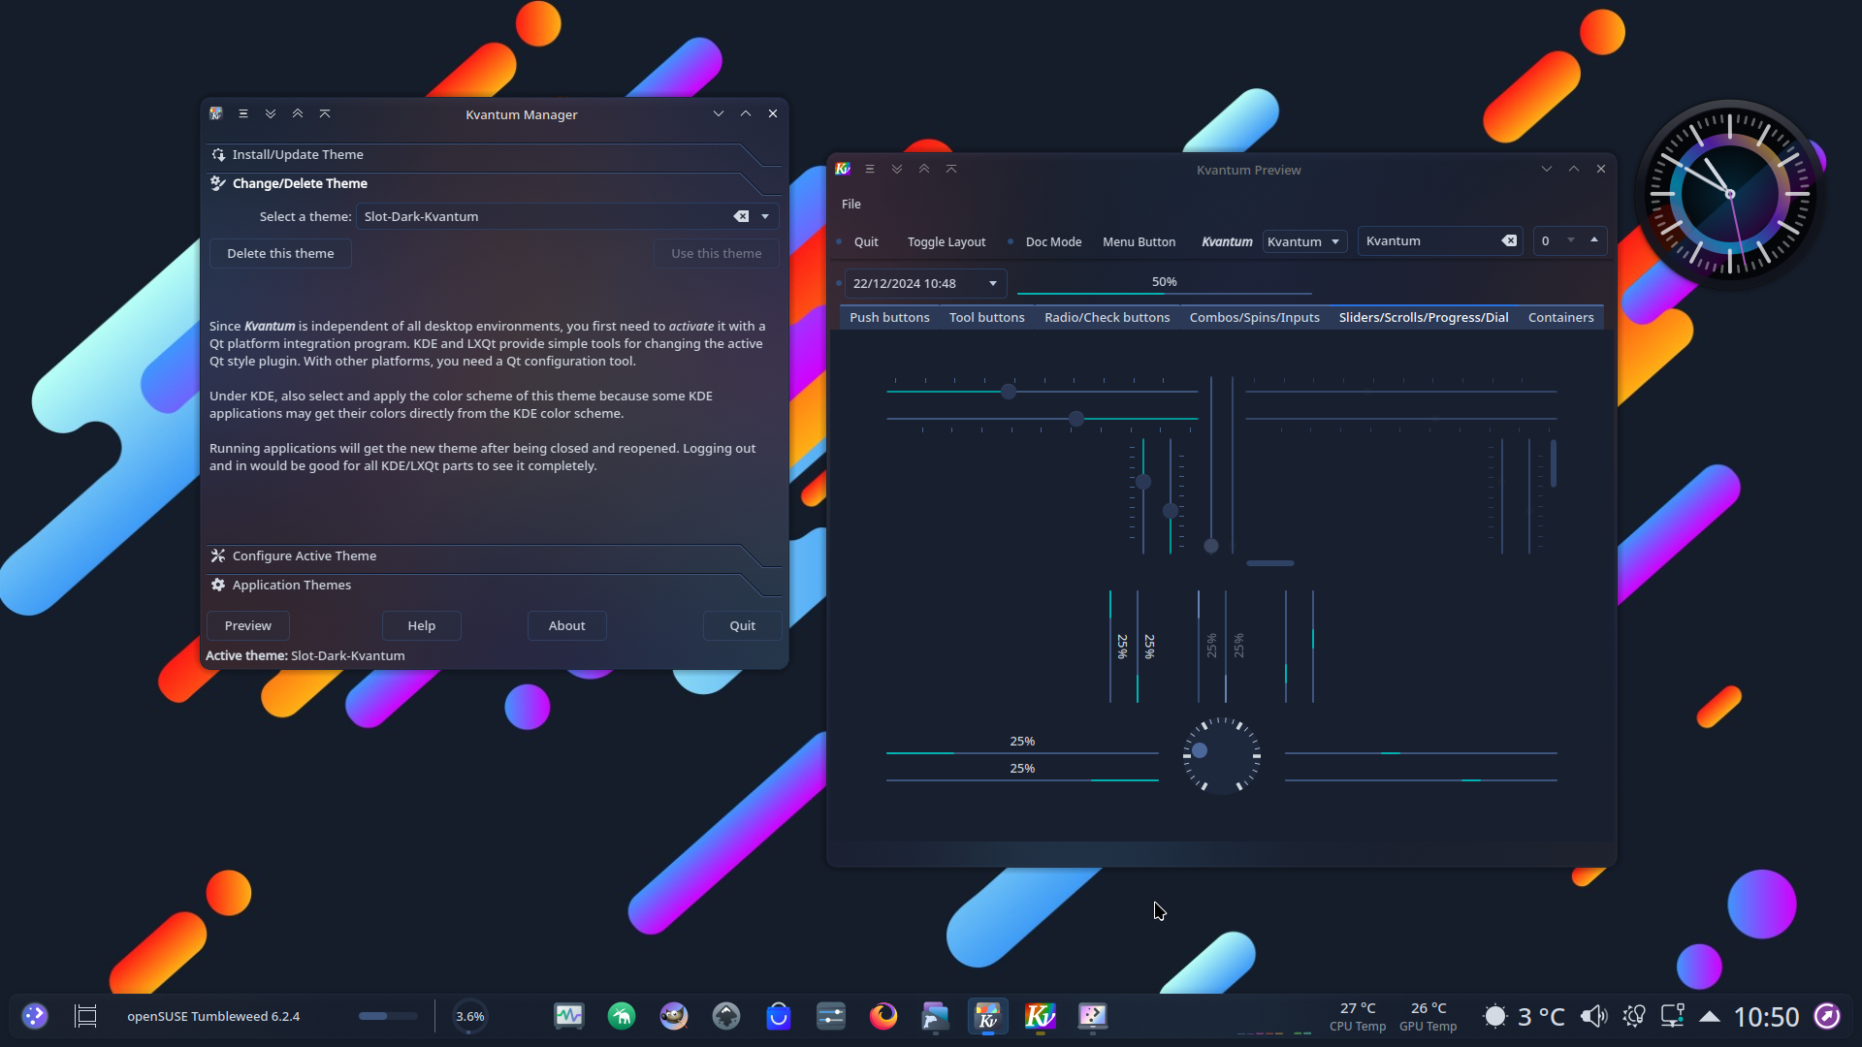Increase the spin box value in Preview
This screenshot has height=1047, width=1862.
point(1594,239)
